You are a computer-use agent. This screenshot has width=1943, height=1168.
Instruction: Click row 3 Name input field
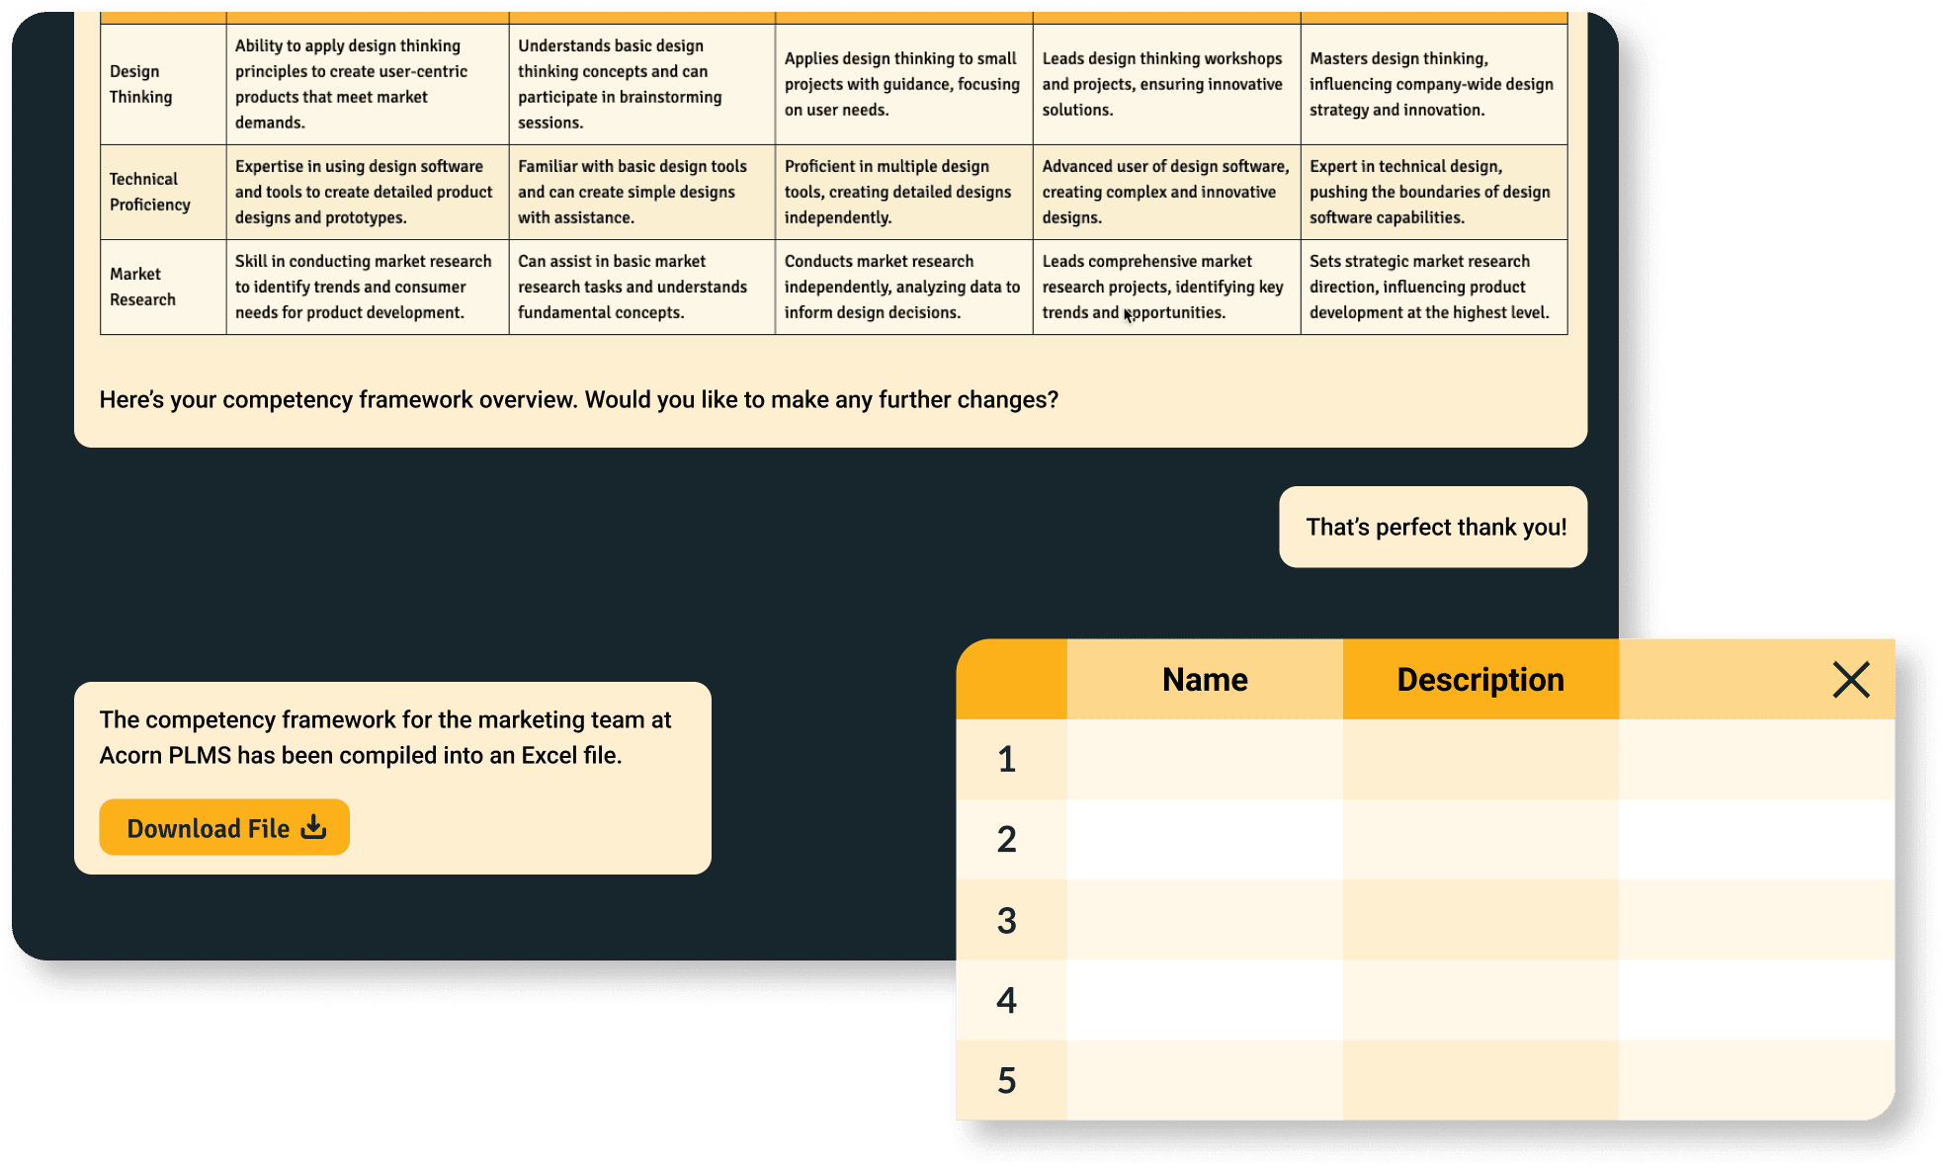click(x=1204, y=916)
